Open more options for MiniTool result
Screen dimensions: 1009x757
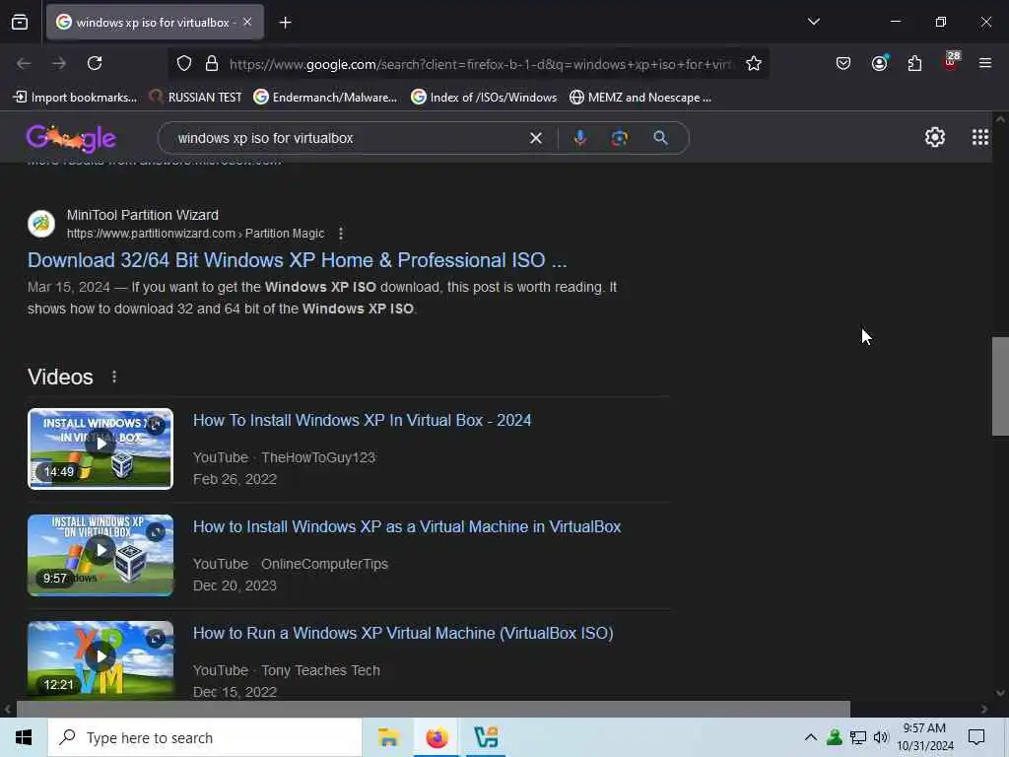(x=340, y=234)
